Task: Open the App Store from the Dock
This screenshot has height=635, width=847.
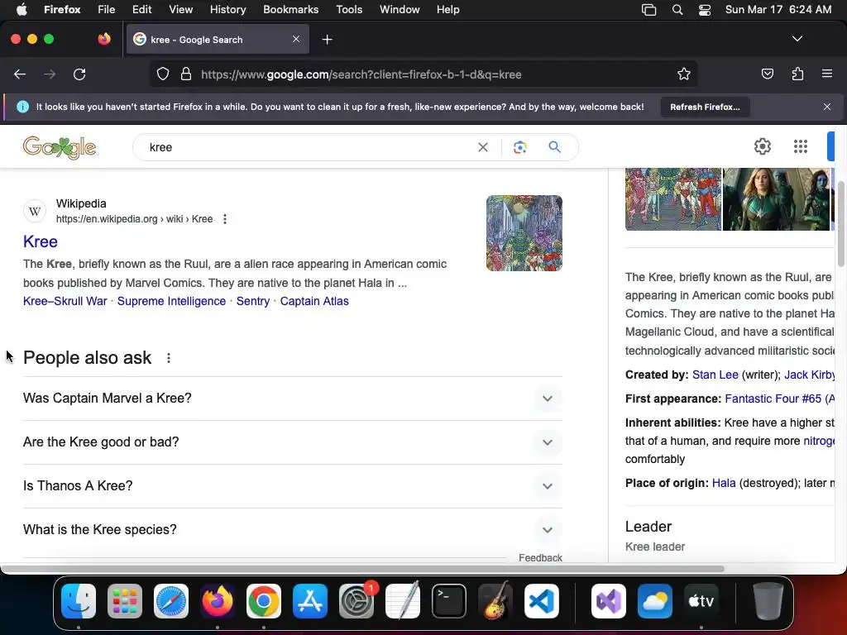Action: pos(310,601)
